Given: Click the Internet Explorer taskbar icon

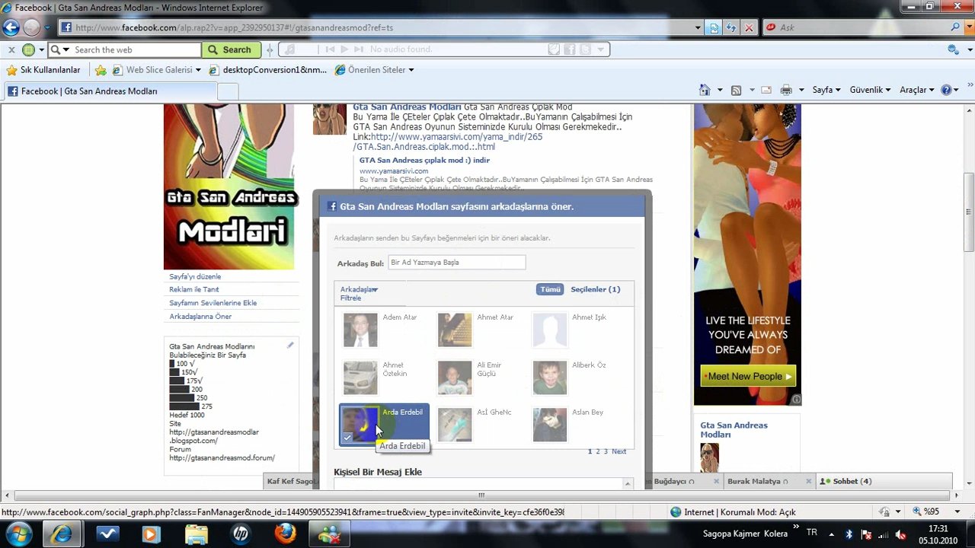Looking at the screenshot, I should pyautogui.click(x=62, y=534).
